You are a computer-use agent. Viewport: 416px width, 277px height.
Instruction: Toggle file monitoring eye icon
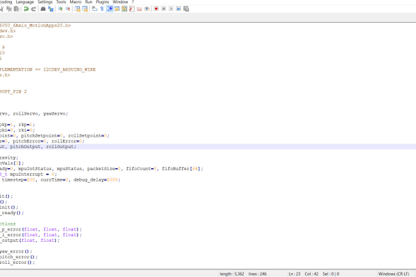[x=146, y=9]
